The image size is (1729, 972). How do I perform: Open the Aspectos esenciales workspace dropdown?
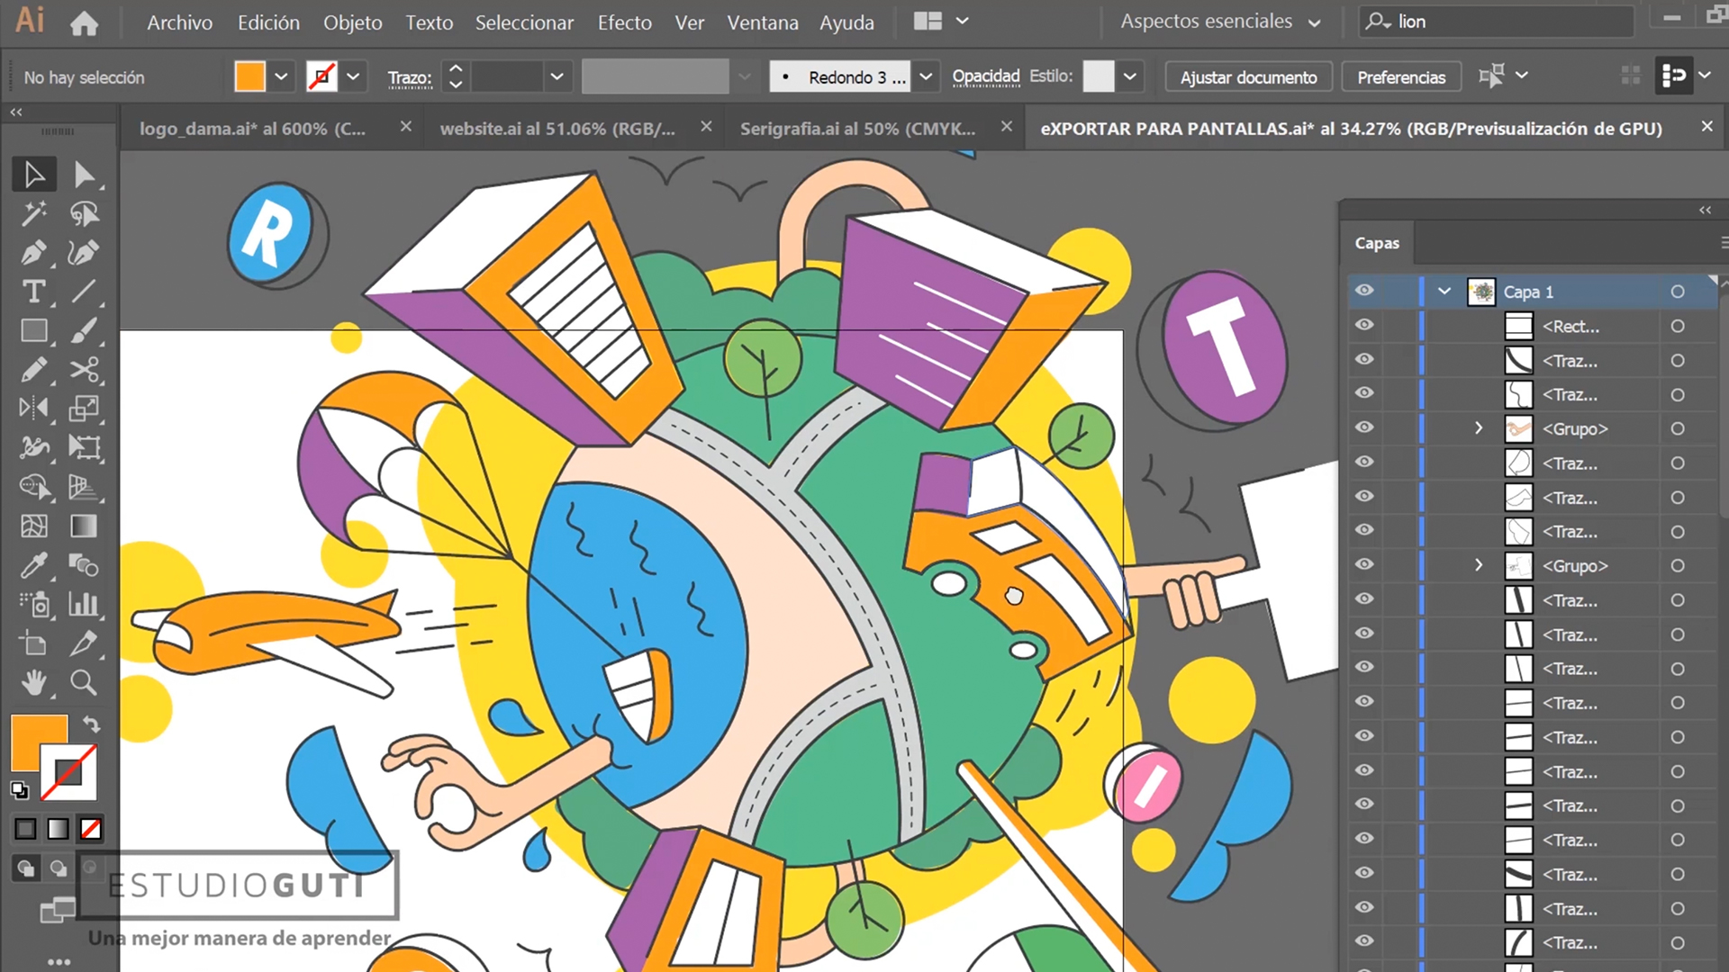1220,22
